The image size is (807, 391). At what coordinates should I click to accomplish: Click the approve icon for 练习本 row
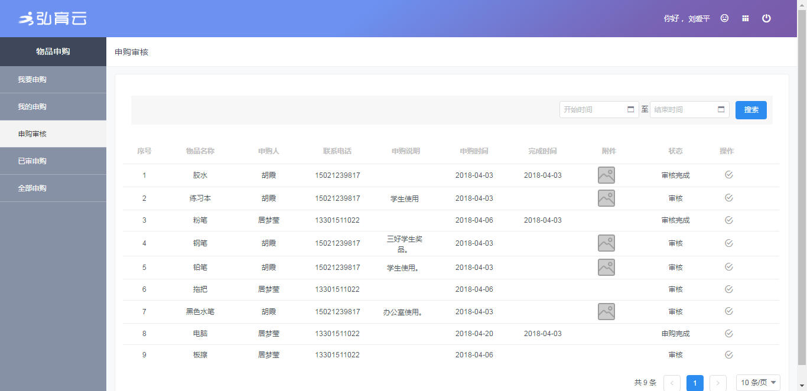pos(728,198)
